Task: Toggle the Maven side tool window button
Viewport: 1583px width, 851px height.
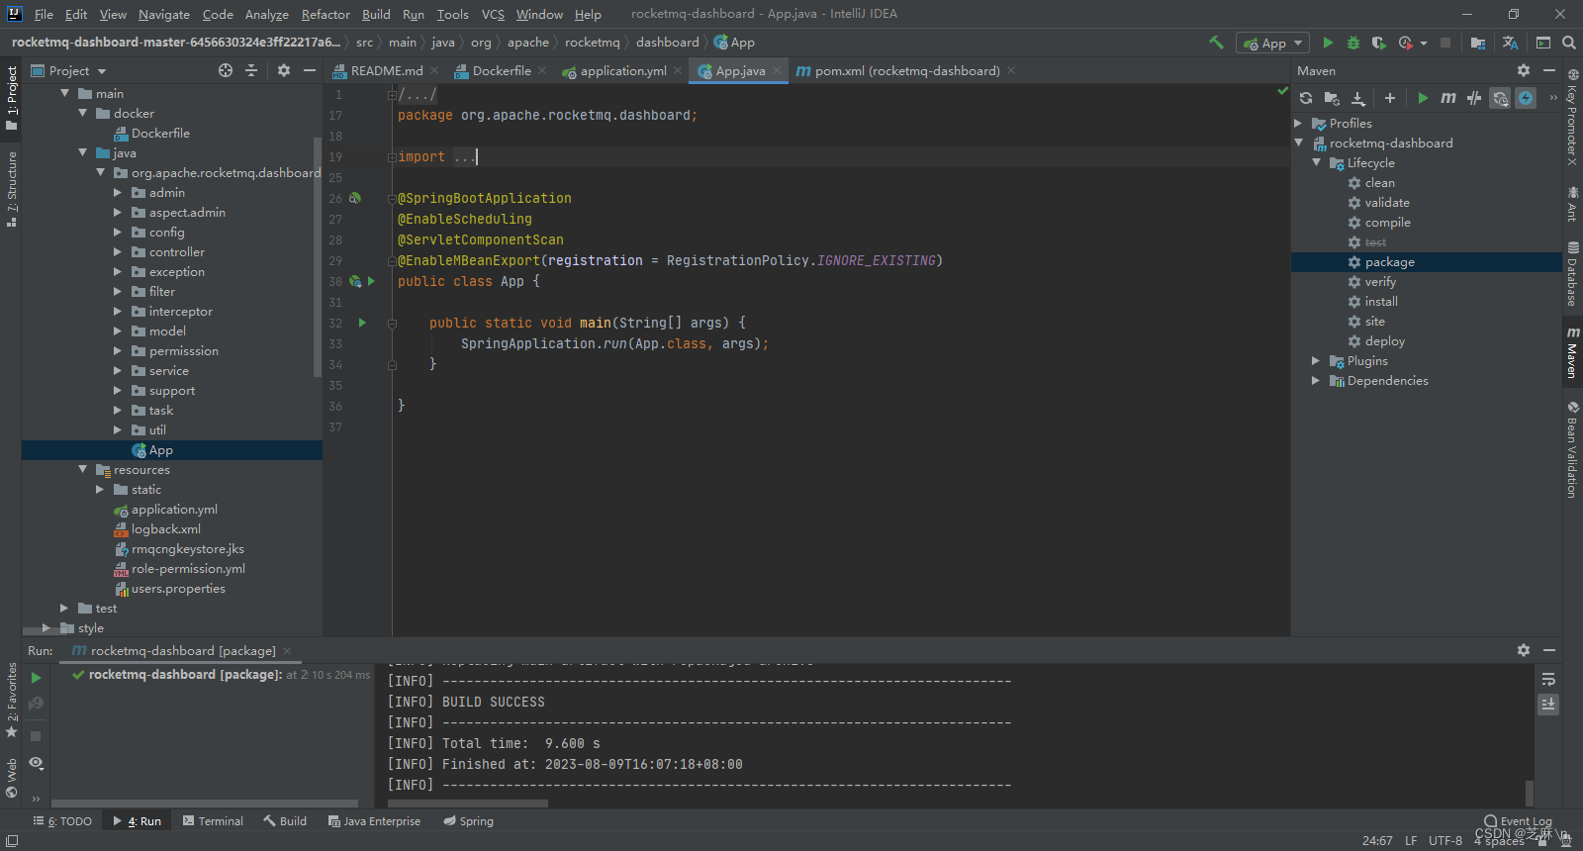Action: [1572, 352]
